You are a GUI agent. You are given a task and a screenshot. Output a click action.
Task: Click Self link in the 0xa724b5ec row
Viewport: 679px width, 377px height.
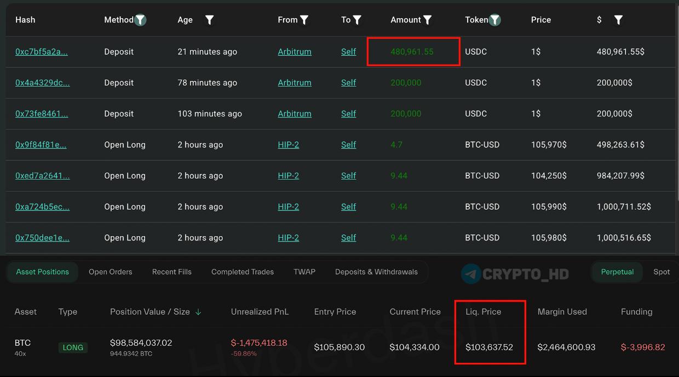348,207
